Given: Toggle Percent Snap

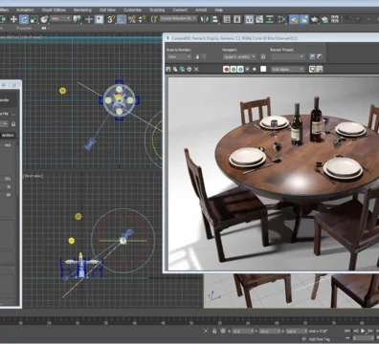Looking at the screenshot, I should click(x=132, y=19).
